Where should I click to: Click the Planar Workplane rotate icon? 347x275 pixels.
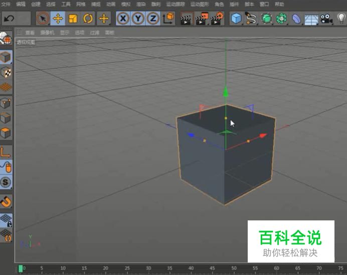click(x=6, y=235)
